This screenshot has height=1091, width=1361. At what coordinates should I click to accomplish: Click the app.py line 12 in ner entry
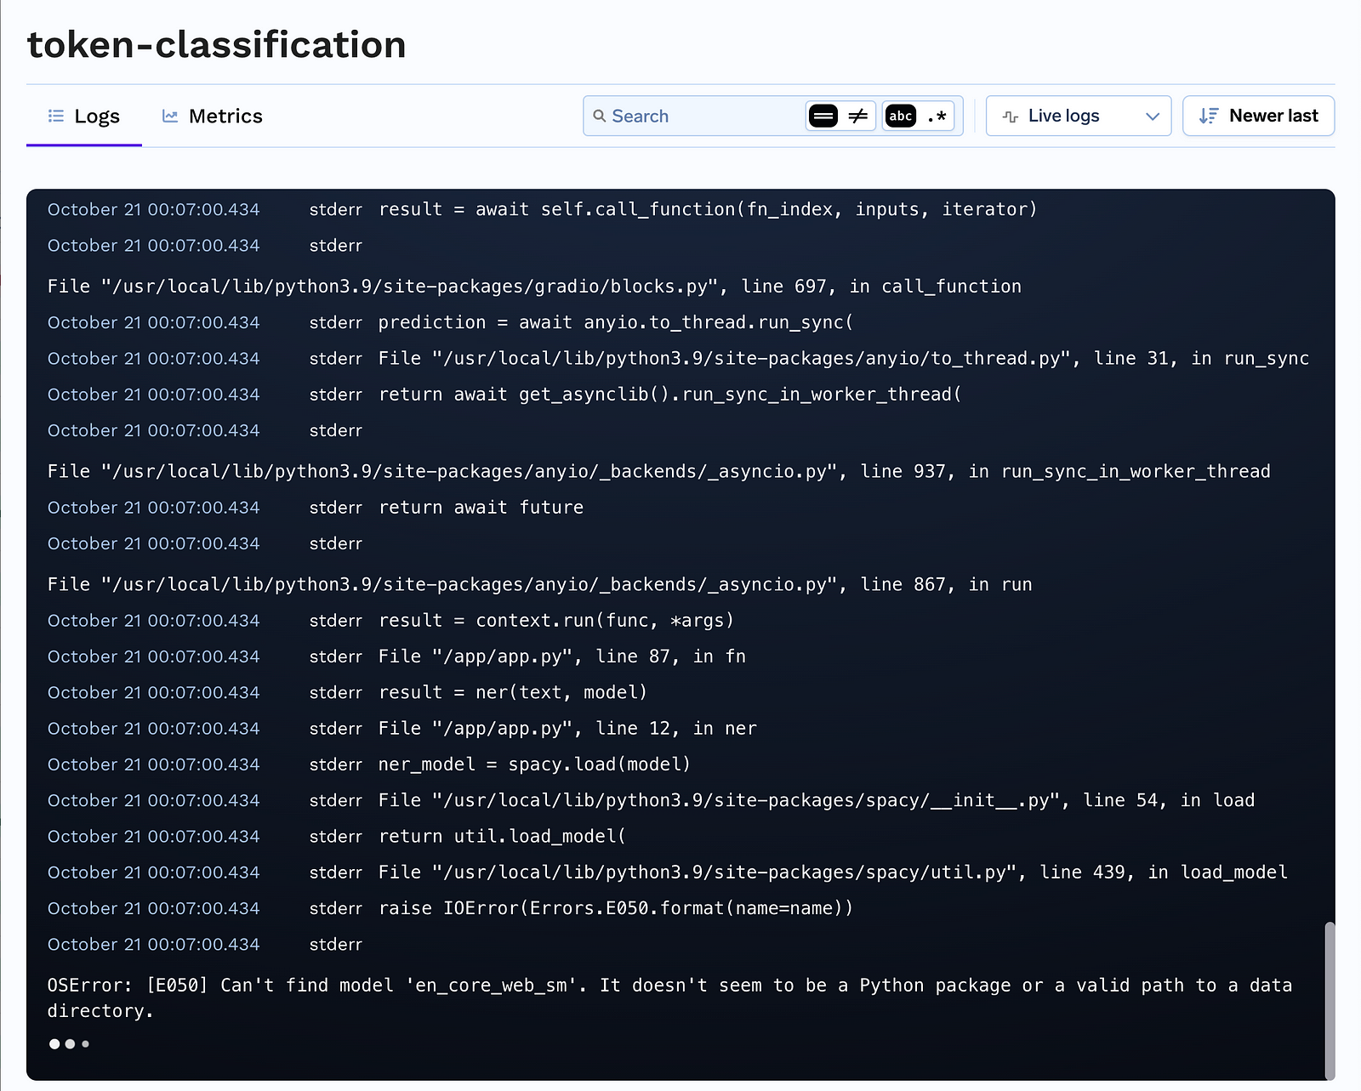pos(567,729)
